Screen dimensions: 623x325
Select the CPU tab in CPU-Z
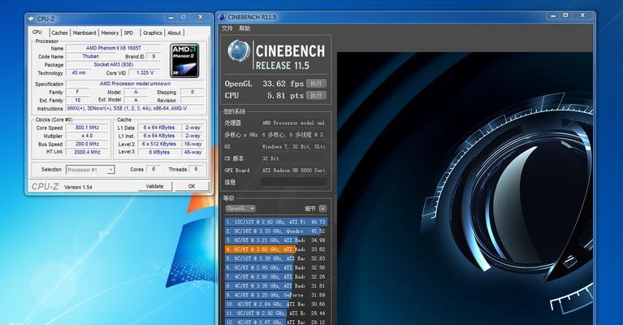(37, 32)
